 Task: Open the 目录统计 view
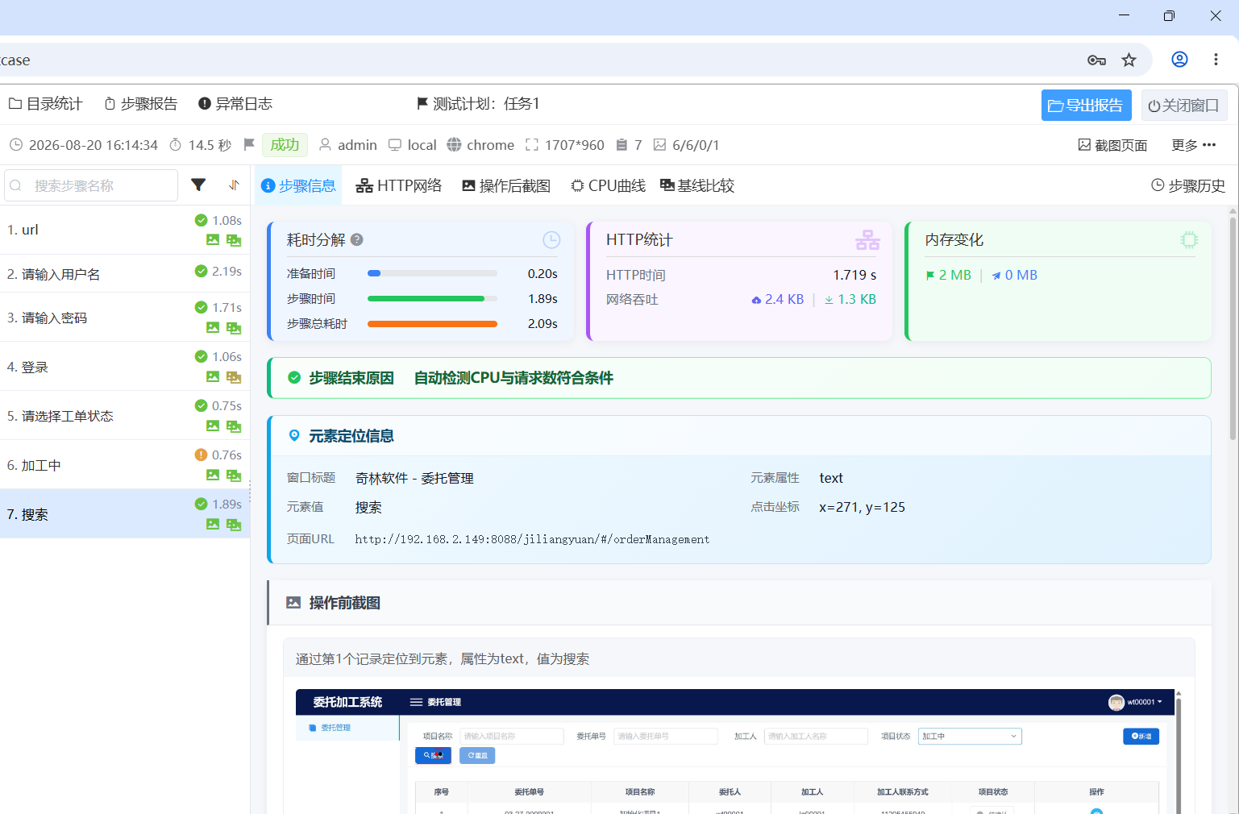tap(45, 104)
